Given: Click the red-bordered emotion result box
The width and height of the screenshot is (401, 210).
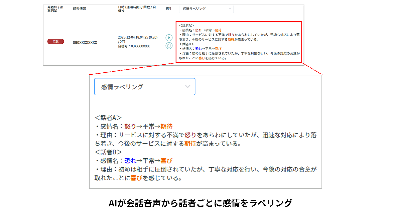Looking at the screenshot, I should click(239, 42).
